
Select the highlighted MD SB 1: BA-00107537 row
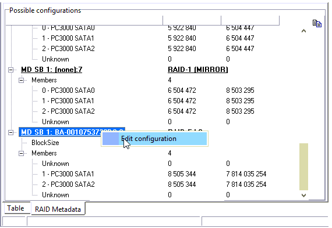72,132
